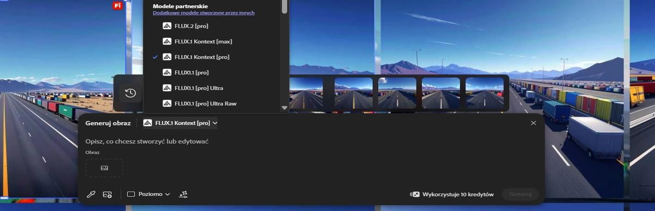
Task: Close the Generuj obraz panel
Action: (533, 123)
